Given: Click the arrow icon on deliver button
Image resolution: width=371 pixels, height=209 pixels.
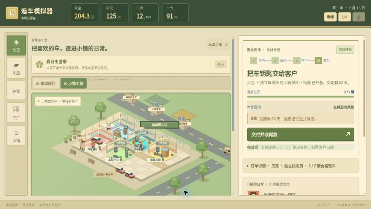Looking at the screenshot, I should [348, 134].
